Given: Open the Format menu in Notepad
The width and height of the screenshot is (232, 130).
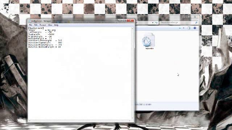Looking at the screenshot, I should coord(43,25).
